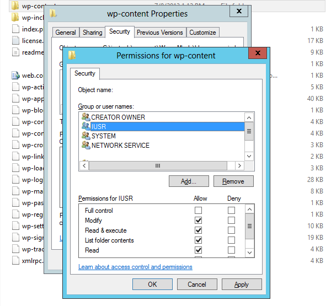331x306 pixels.
Task: Check Deny for List folder contents
Action: pos(231,240)
